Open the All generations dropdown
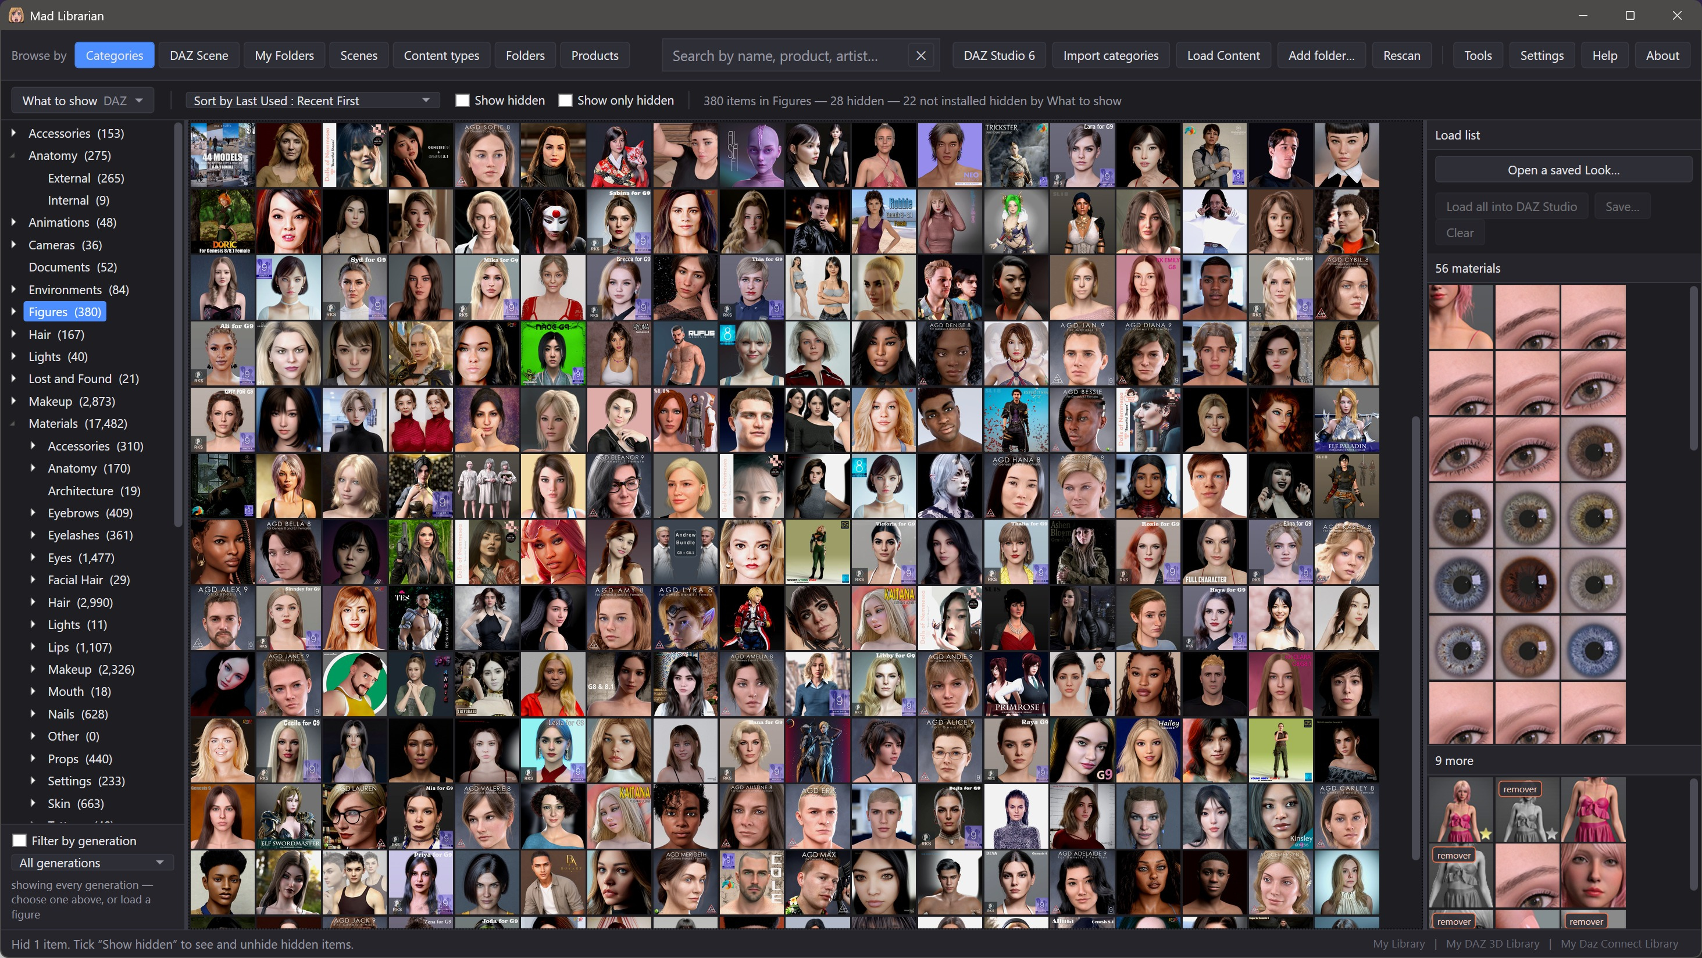The width and height of the screenshot is (1702, 958). (92, 863)
